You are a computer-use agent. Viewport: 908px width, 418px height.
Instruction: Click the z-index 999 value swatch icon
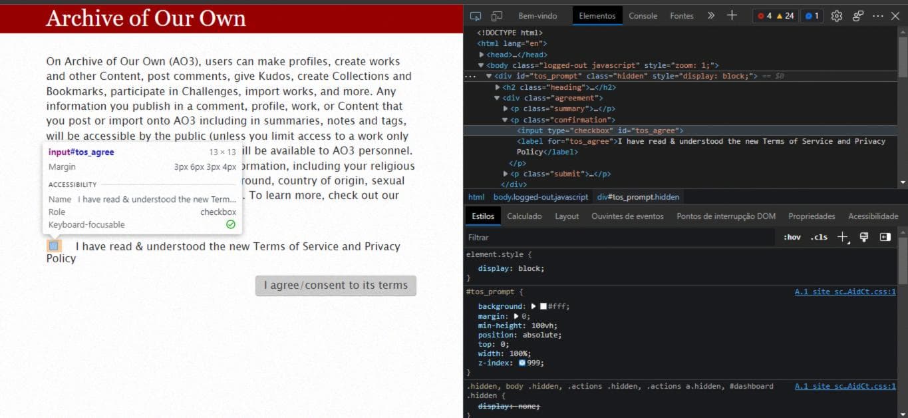(x=522, y=363)
